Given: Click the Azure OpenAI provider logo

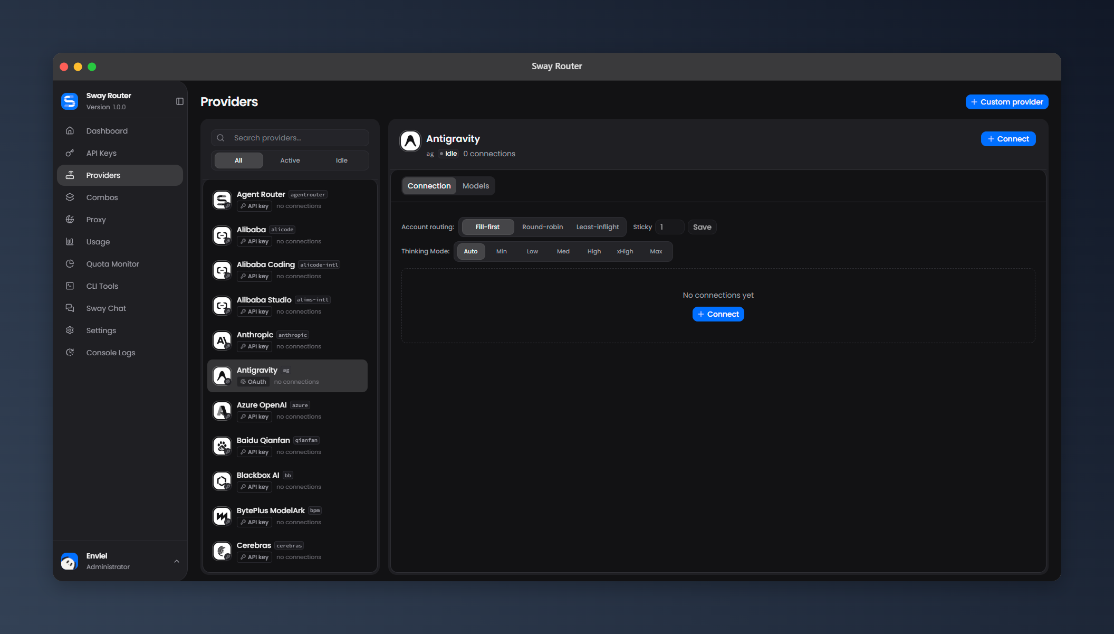Looking at the screenshot, I should [x=222, y=411].
